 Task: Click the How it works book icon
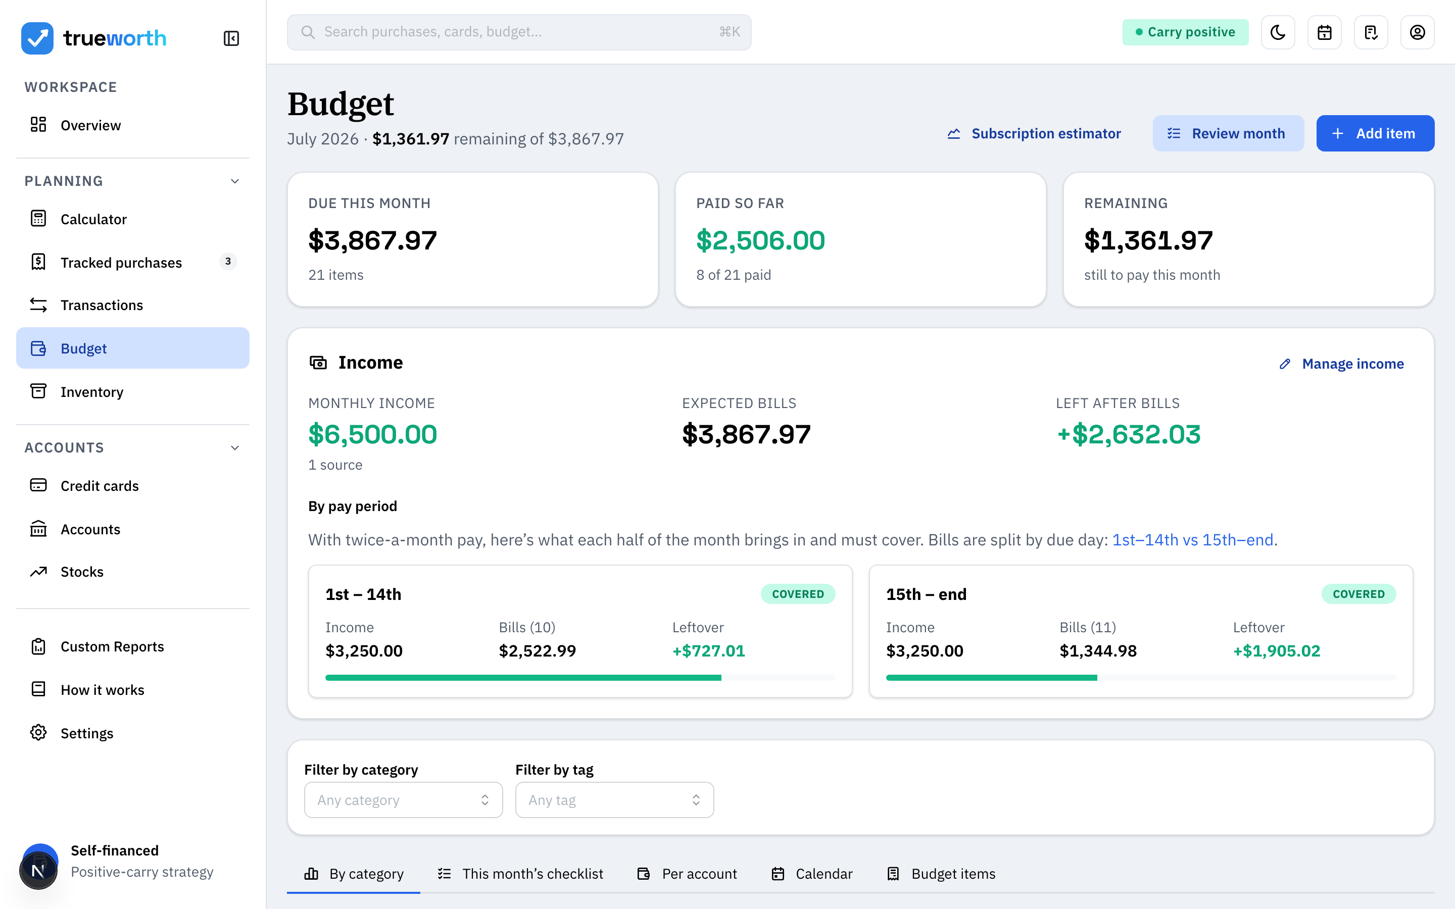pos(38,689)
